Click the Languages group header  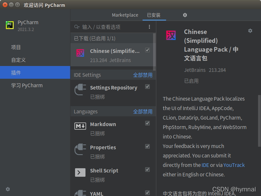pos(85,111)
